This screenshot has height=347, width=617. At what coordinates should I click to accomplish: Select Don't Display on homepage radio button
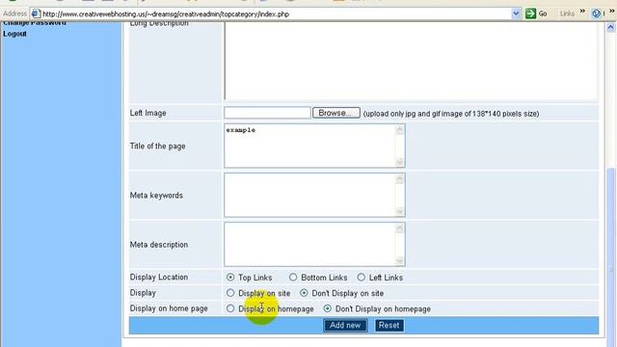tap(328, 308)
